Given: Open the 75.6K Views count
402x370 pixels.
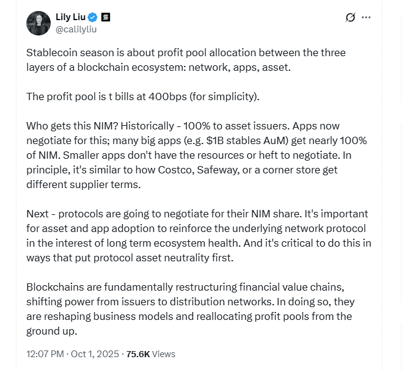Looking at the screenshot, I should (x=138, y=354).
